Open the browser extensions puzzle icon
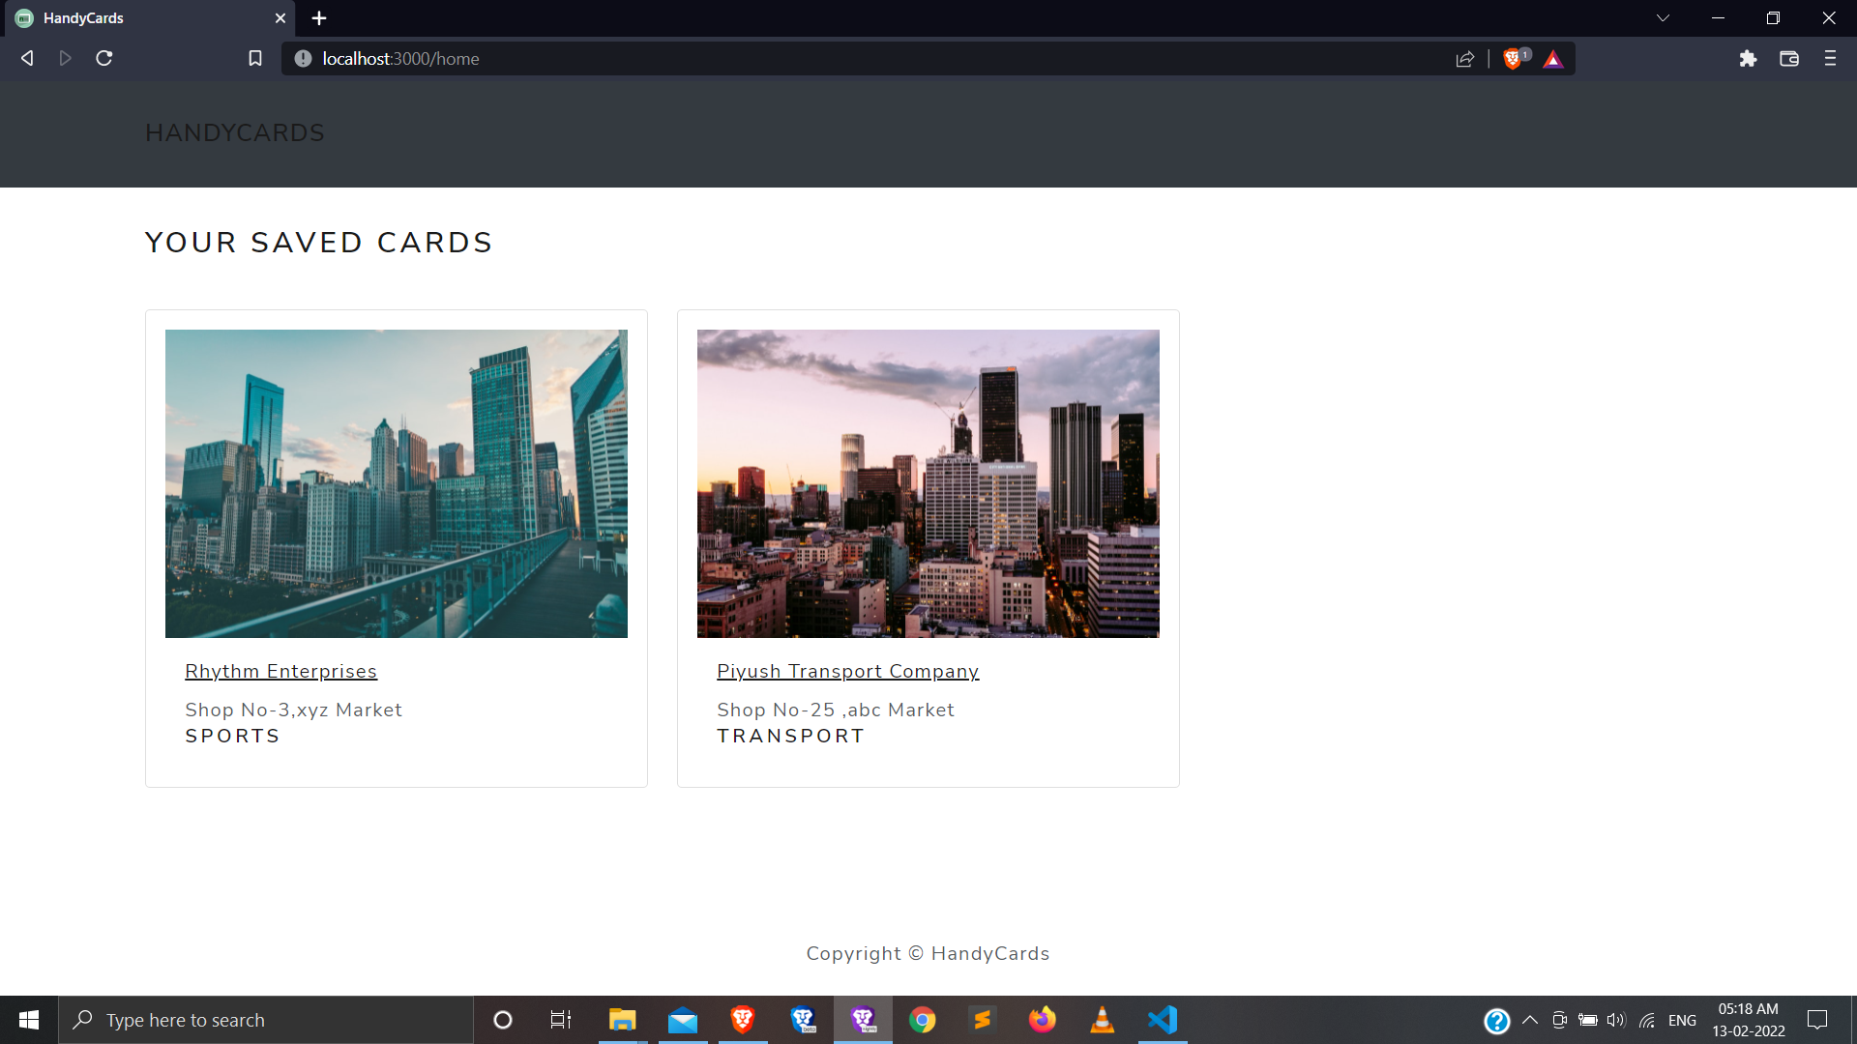 1748,59
